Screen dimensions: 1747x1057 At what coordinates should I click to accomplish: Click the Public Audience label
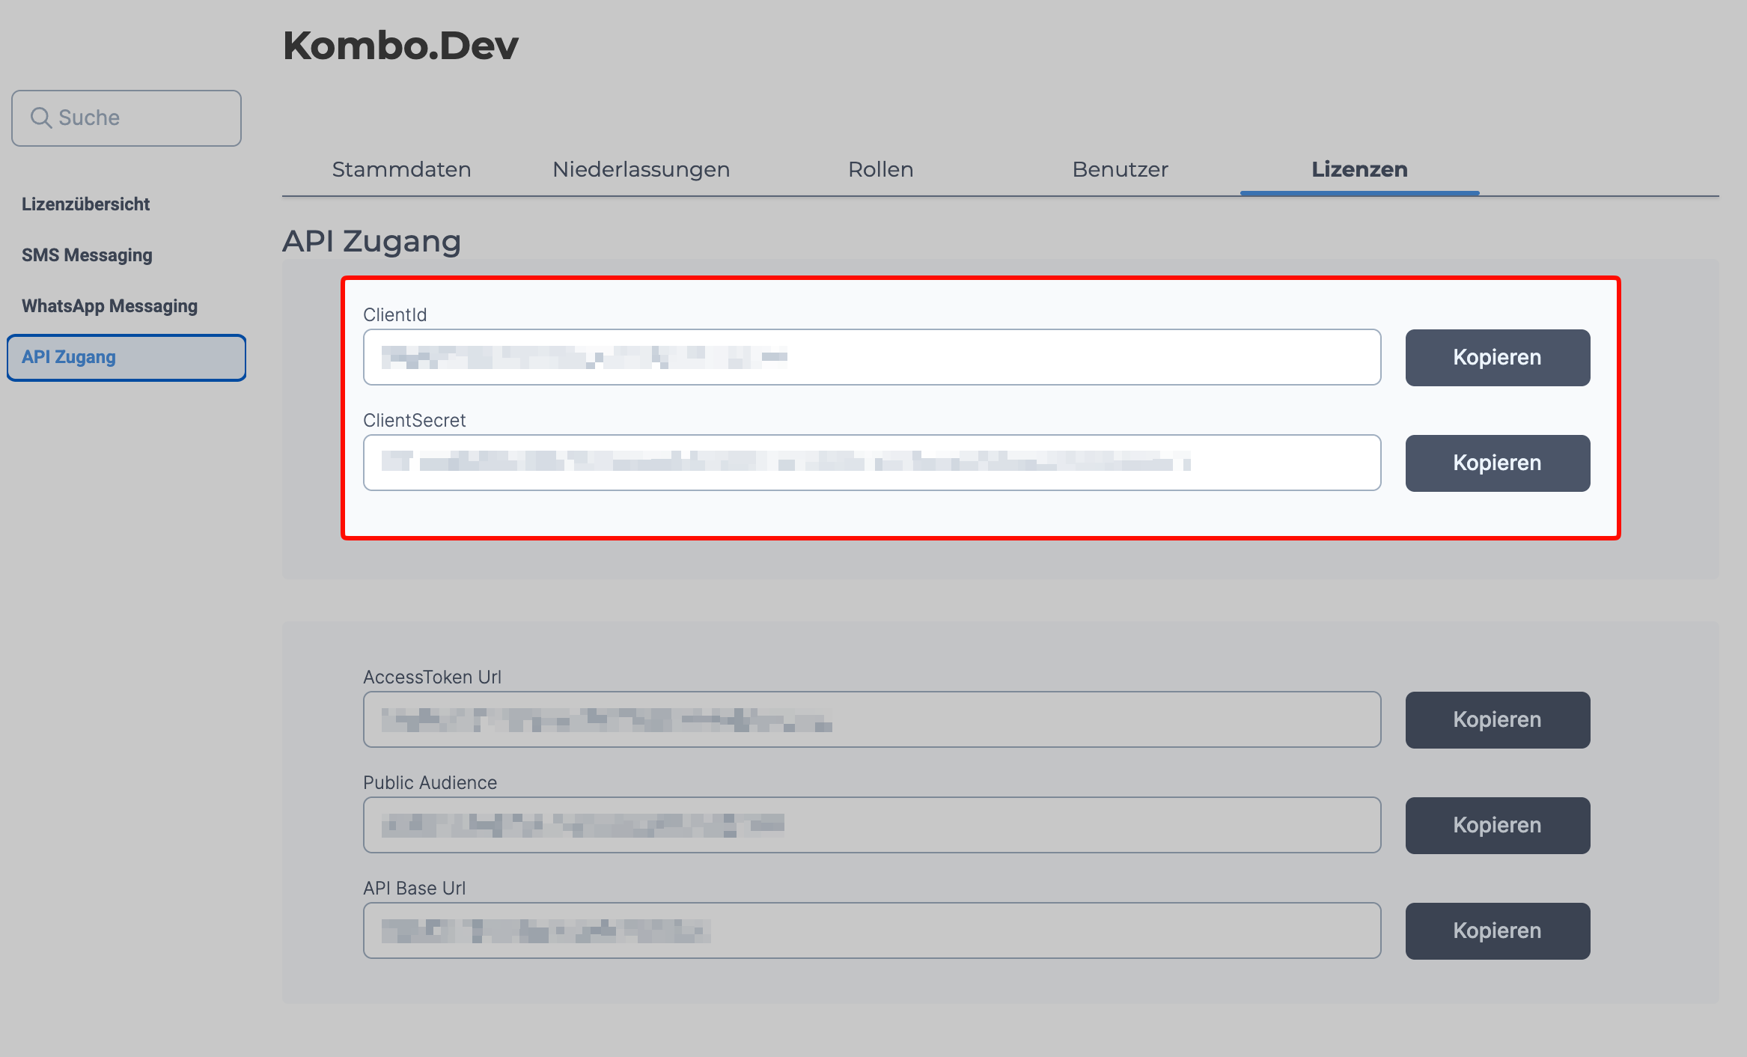pos(430,782)
